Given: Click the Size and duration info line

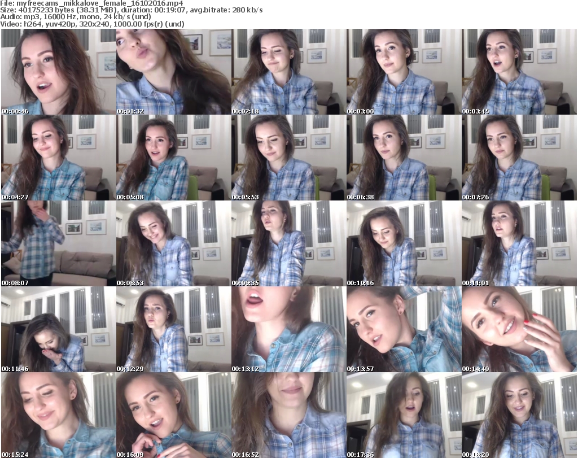Looking at the screenshot, I should coord(131,10).
